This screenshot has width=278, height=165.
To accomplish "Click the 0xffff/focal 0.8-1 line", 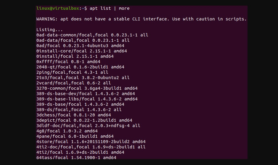I will pos(68,62).
